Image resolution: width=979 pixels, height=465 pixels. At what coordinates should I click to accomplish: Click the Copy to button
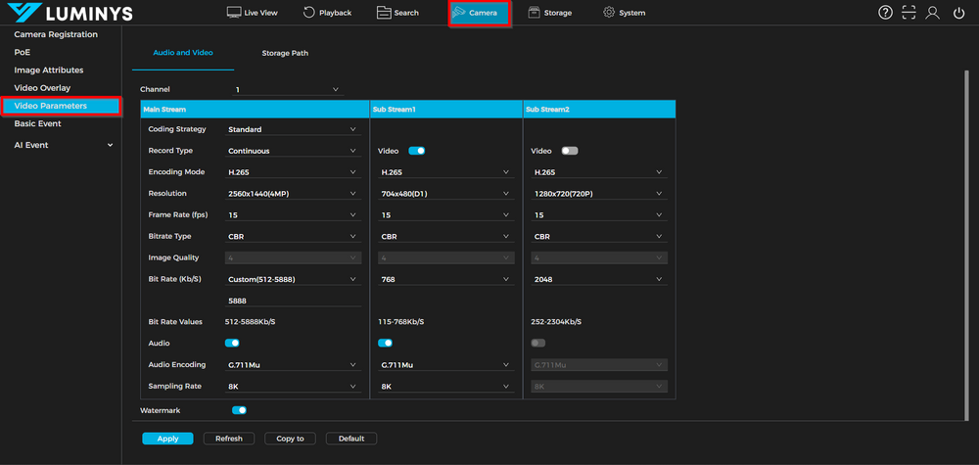point(290,439)
